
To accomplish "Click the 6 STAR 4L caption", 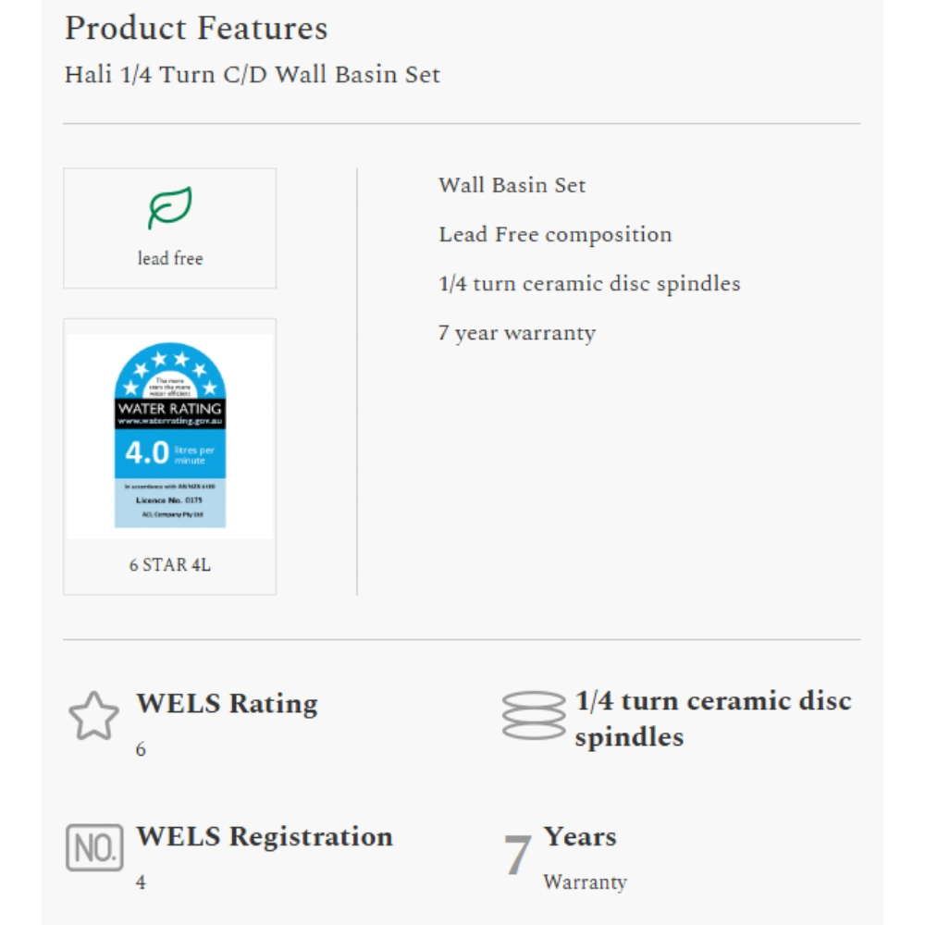I will 170,564.
